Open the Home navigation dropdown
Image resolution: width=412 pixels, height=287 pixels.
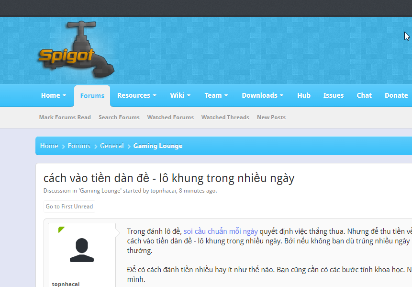(53, 95)
